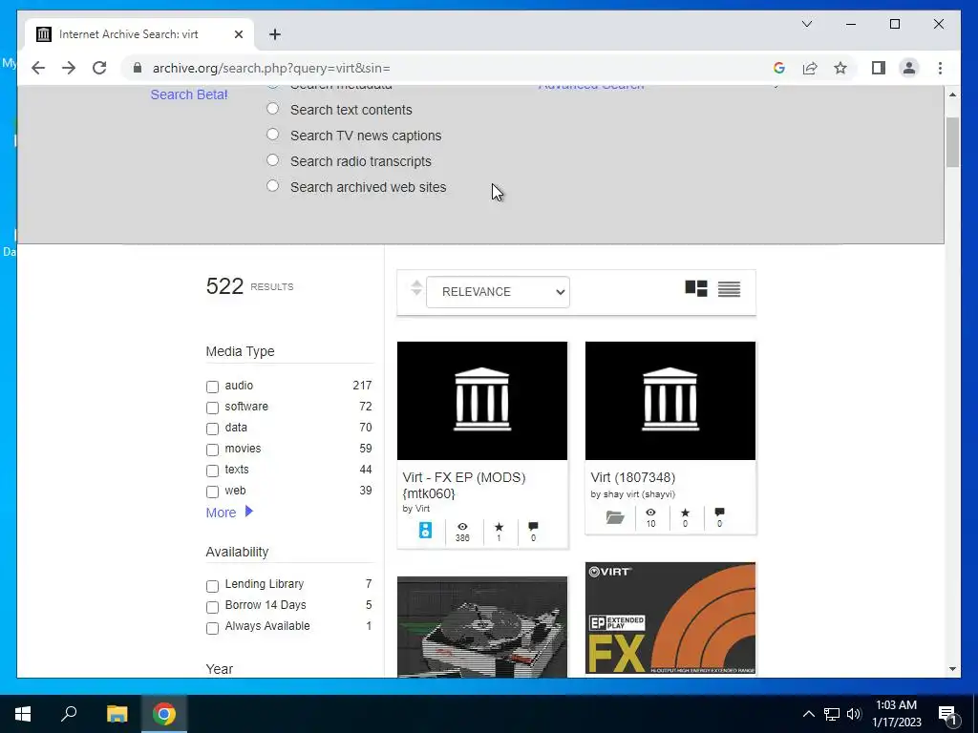978x733 pixels.
Task: Share this page via share icon
Action: point(810,68)
